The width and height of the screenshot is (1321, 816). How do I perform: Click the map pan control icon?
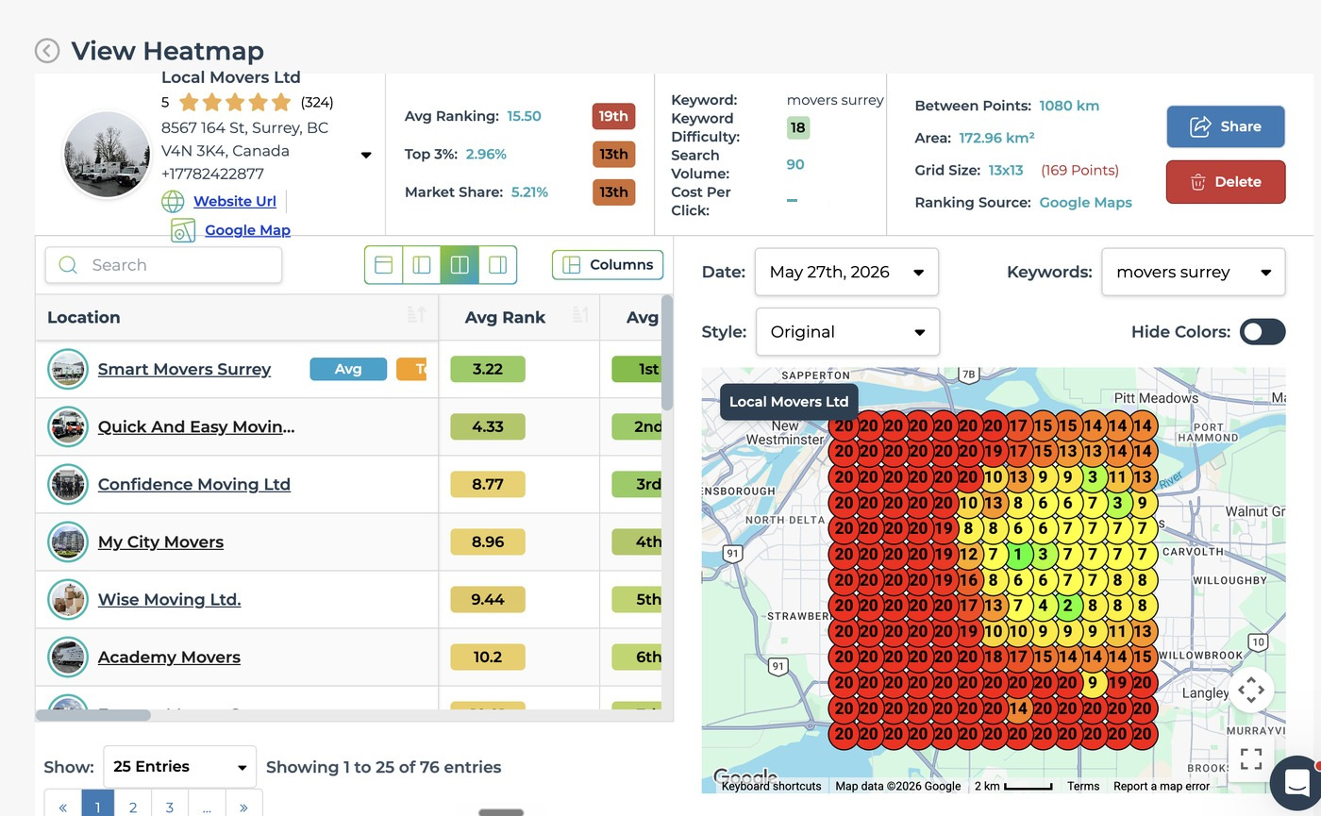1251,690
